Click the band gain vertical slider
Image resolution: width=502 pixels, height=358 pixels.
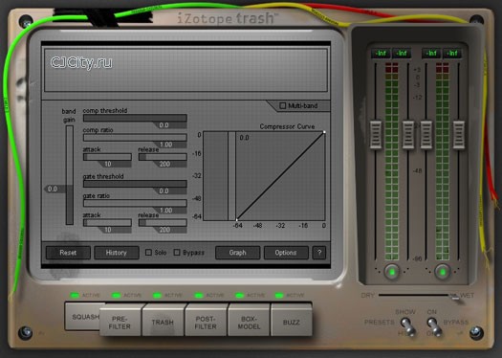tap(70, 175)
